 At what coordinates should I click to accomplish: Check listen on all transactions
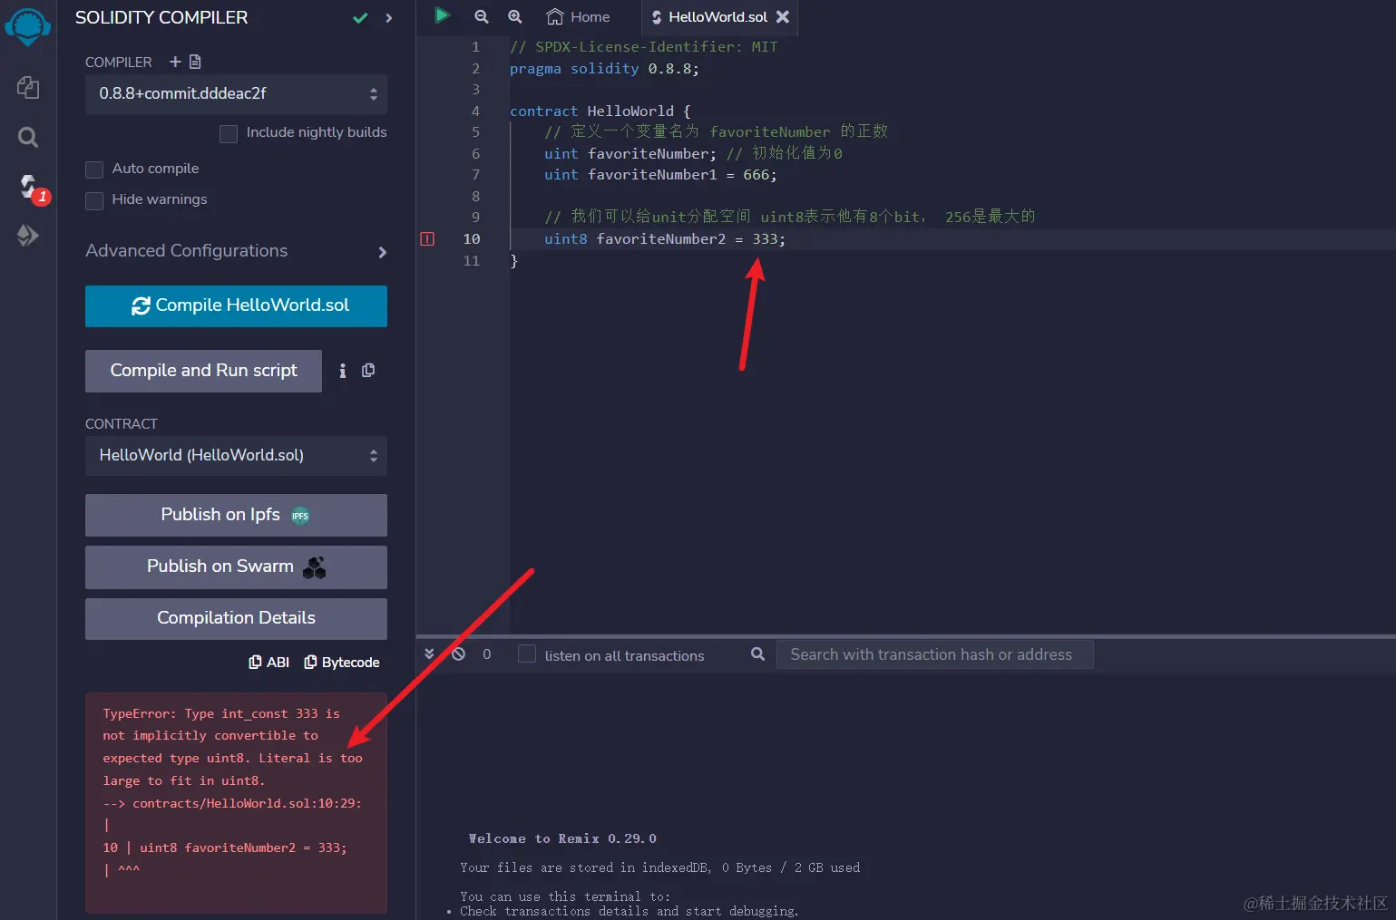pyautogui.click(x=526, y=654)
